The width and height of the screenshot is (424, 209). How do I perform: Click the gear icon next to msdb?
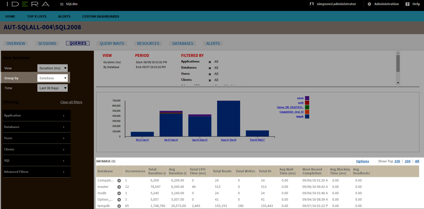(x=119, y=193)
